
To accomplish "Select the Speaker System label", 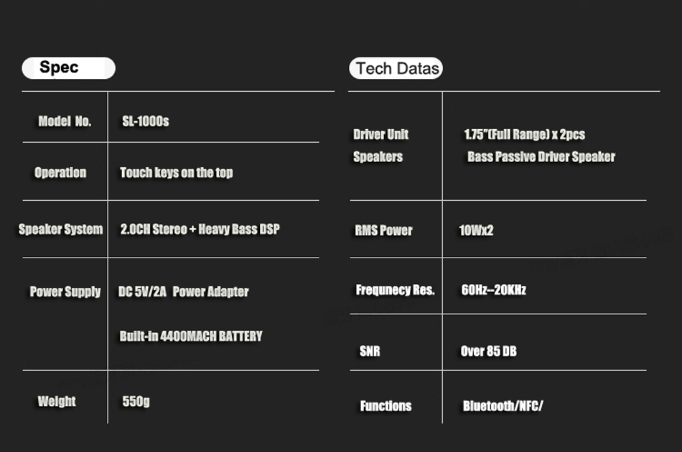I will [x=61, y=230].
